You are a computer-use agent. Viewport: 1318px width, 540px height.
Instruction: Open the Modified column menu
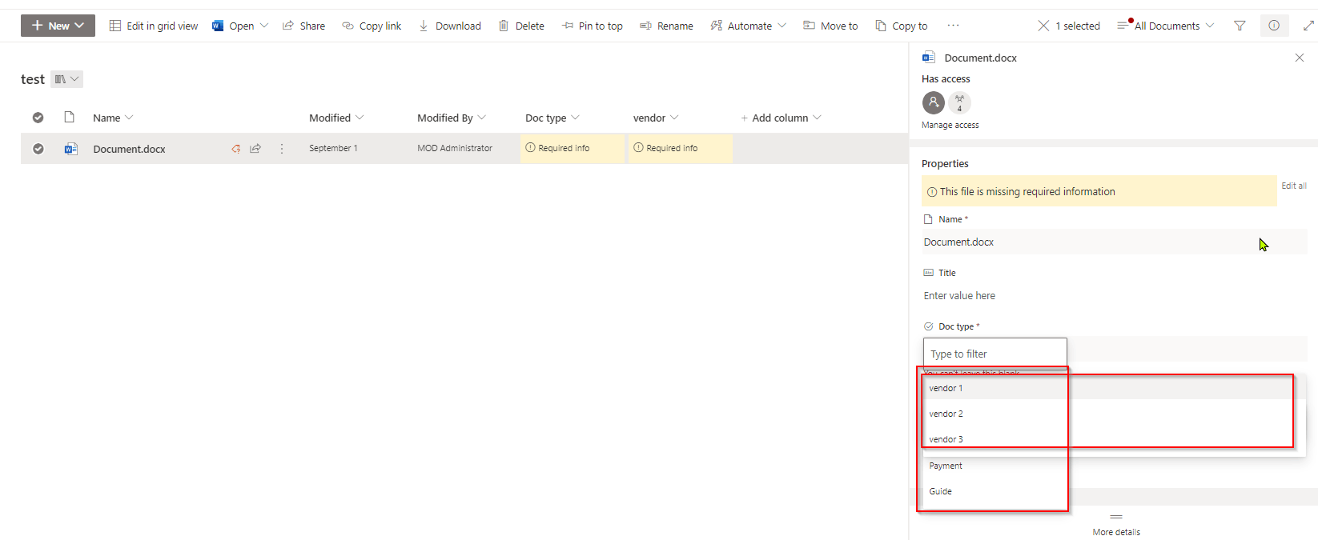click(x=336, y=118)
